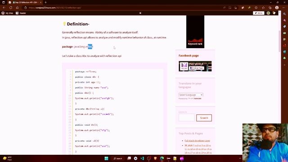Open the tab actions menu icon
Image resolution: width=288 pixels, height=162 pixels.
(x=4, y=2)
